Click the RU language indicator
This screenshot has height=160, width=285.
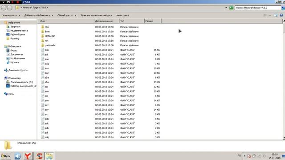point(239,156)
